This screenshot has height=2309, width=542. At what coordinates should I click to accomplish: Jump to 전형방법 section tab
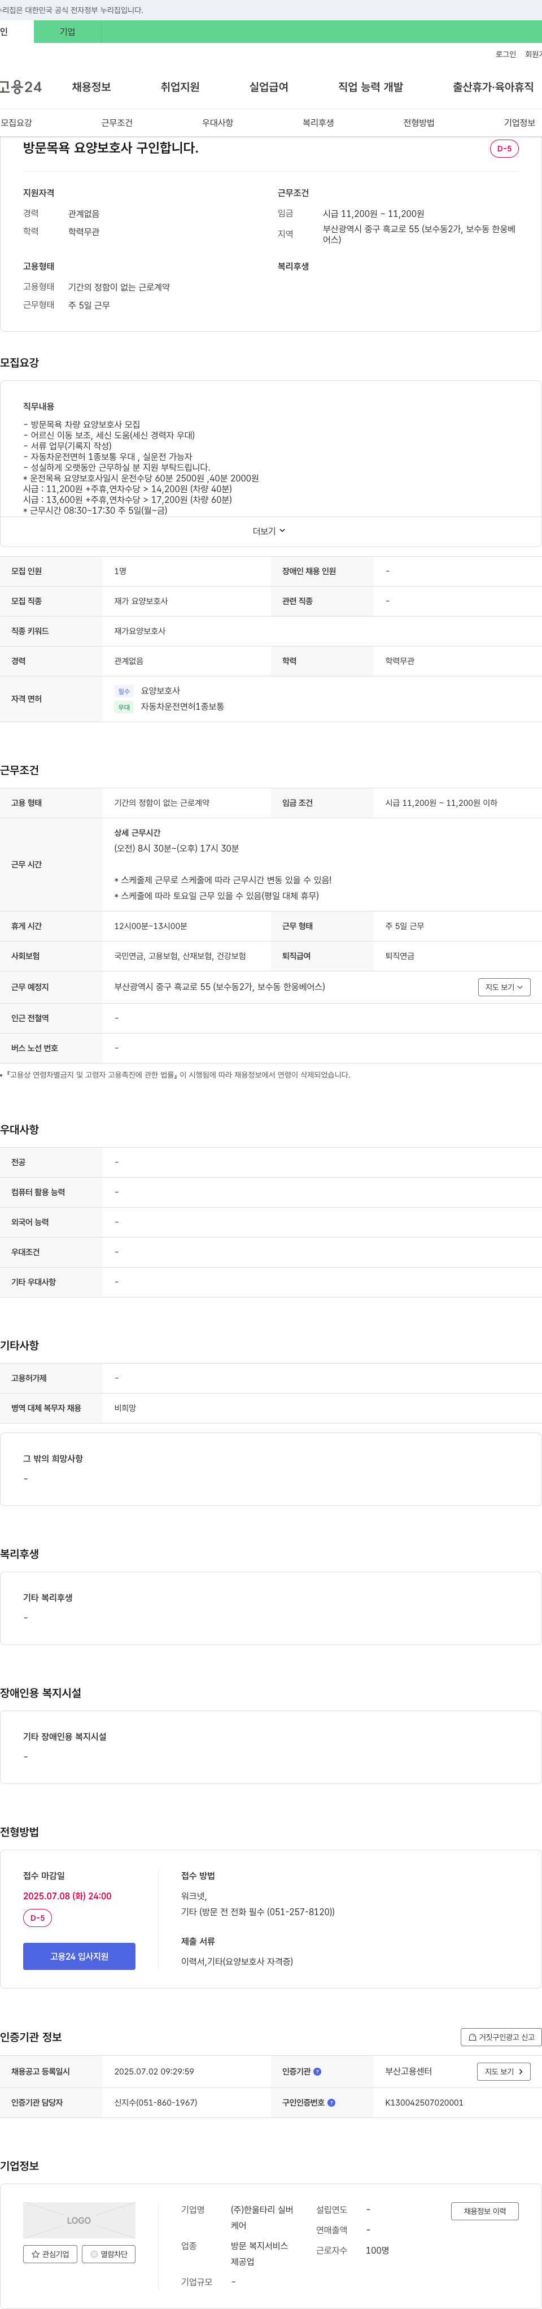point(418,123)
